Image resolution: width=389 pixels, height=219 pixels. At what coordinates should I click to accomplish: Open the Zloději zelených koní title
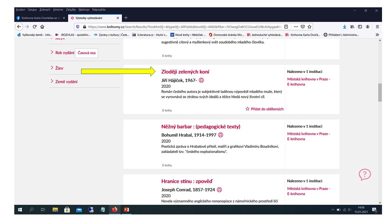(185, 72)
